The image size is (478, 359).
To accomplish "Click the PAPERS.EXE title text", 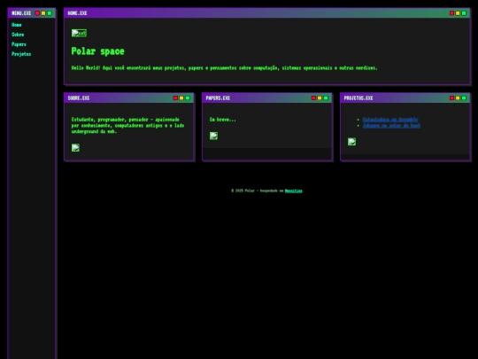I will [x=218, y=98].
